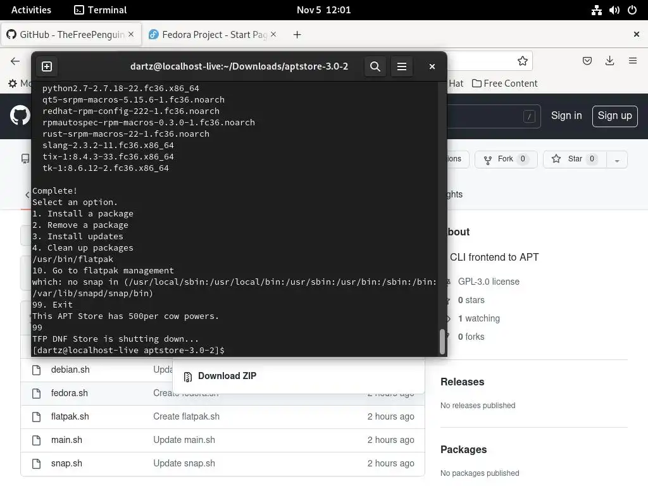This screenshot has height=486, width=648.
Task: Open Firefox downloads panel
Action: click(x=609, y=61)
